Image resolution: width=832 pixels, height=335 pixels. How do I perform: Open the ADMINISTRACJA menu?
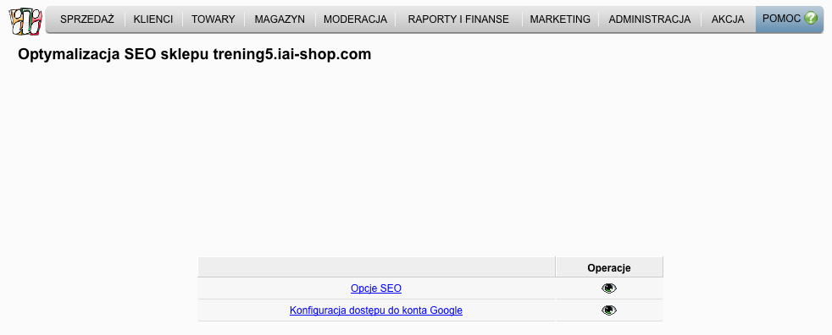pyautogui.click(x=650, y=19)
